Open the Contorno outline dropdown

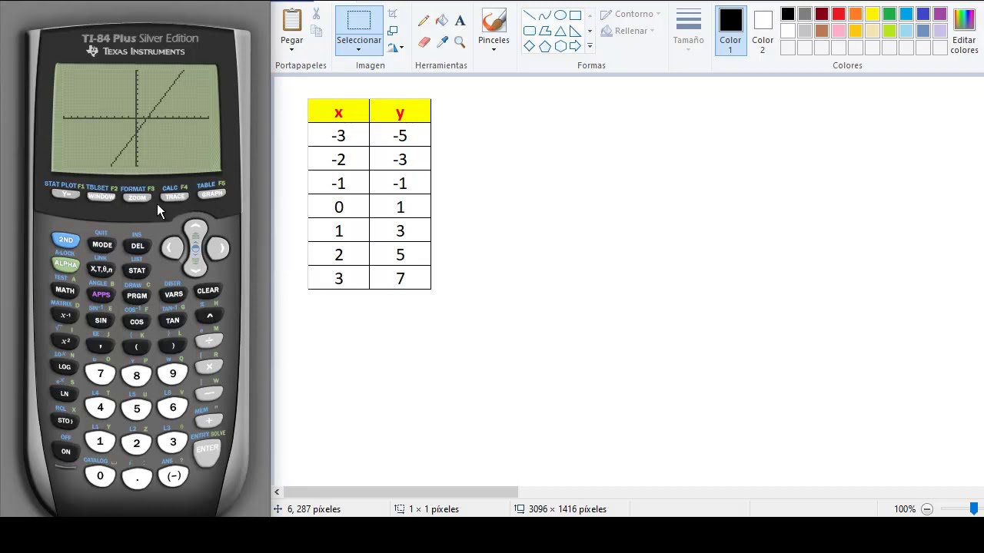pyautogui.click(x=630, y=14)
